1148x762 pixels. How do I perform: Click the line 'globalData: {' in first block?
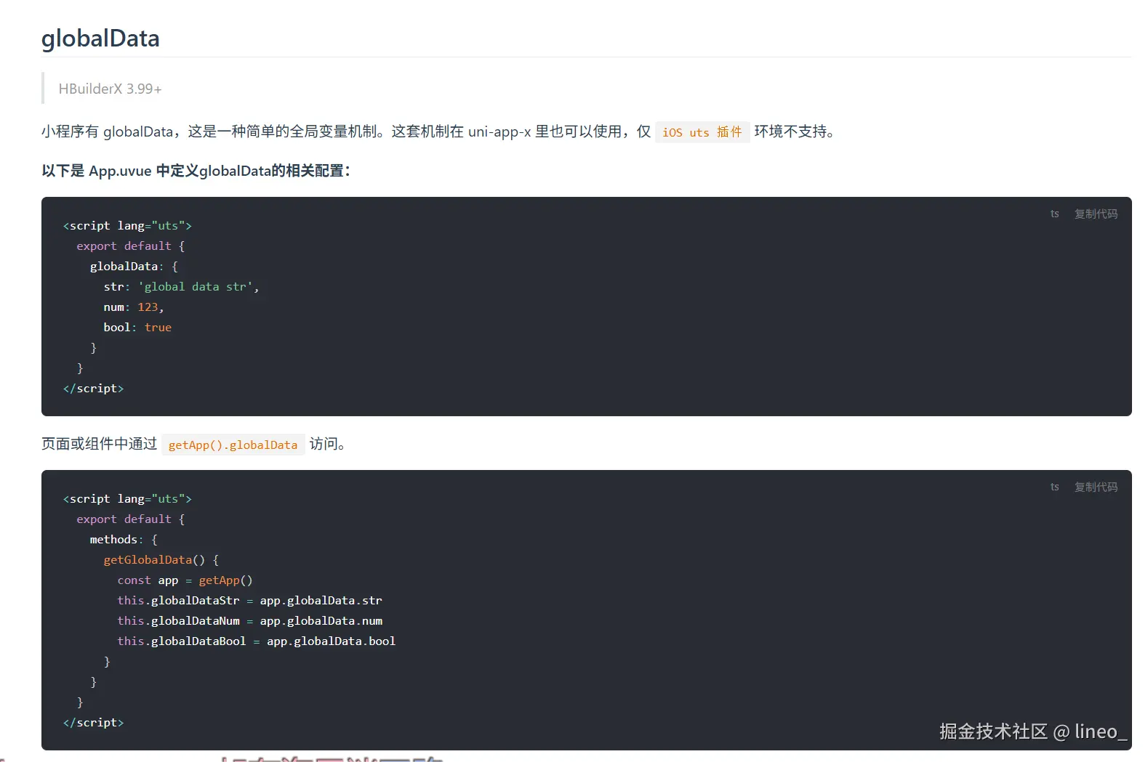click(134, 267)
